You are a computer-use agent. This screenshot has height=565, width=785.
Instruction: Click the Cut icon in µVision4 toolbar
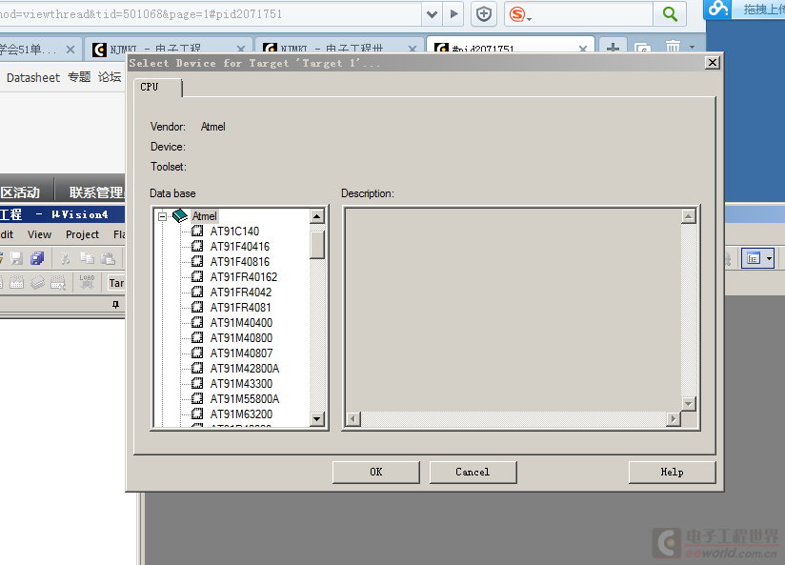(65, 258)
